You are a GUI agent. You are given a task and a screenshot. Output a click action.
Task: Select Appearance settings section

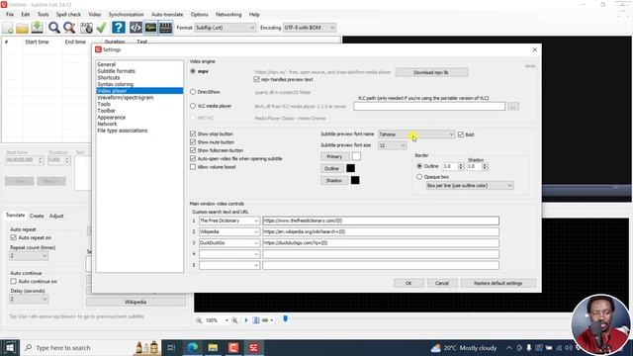(112, 117)
